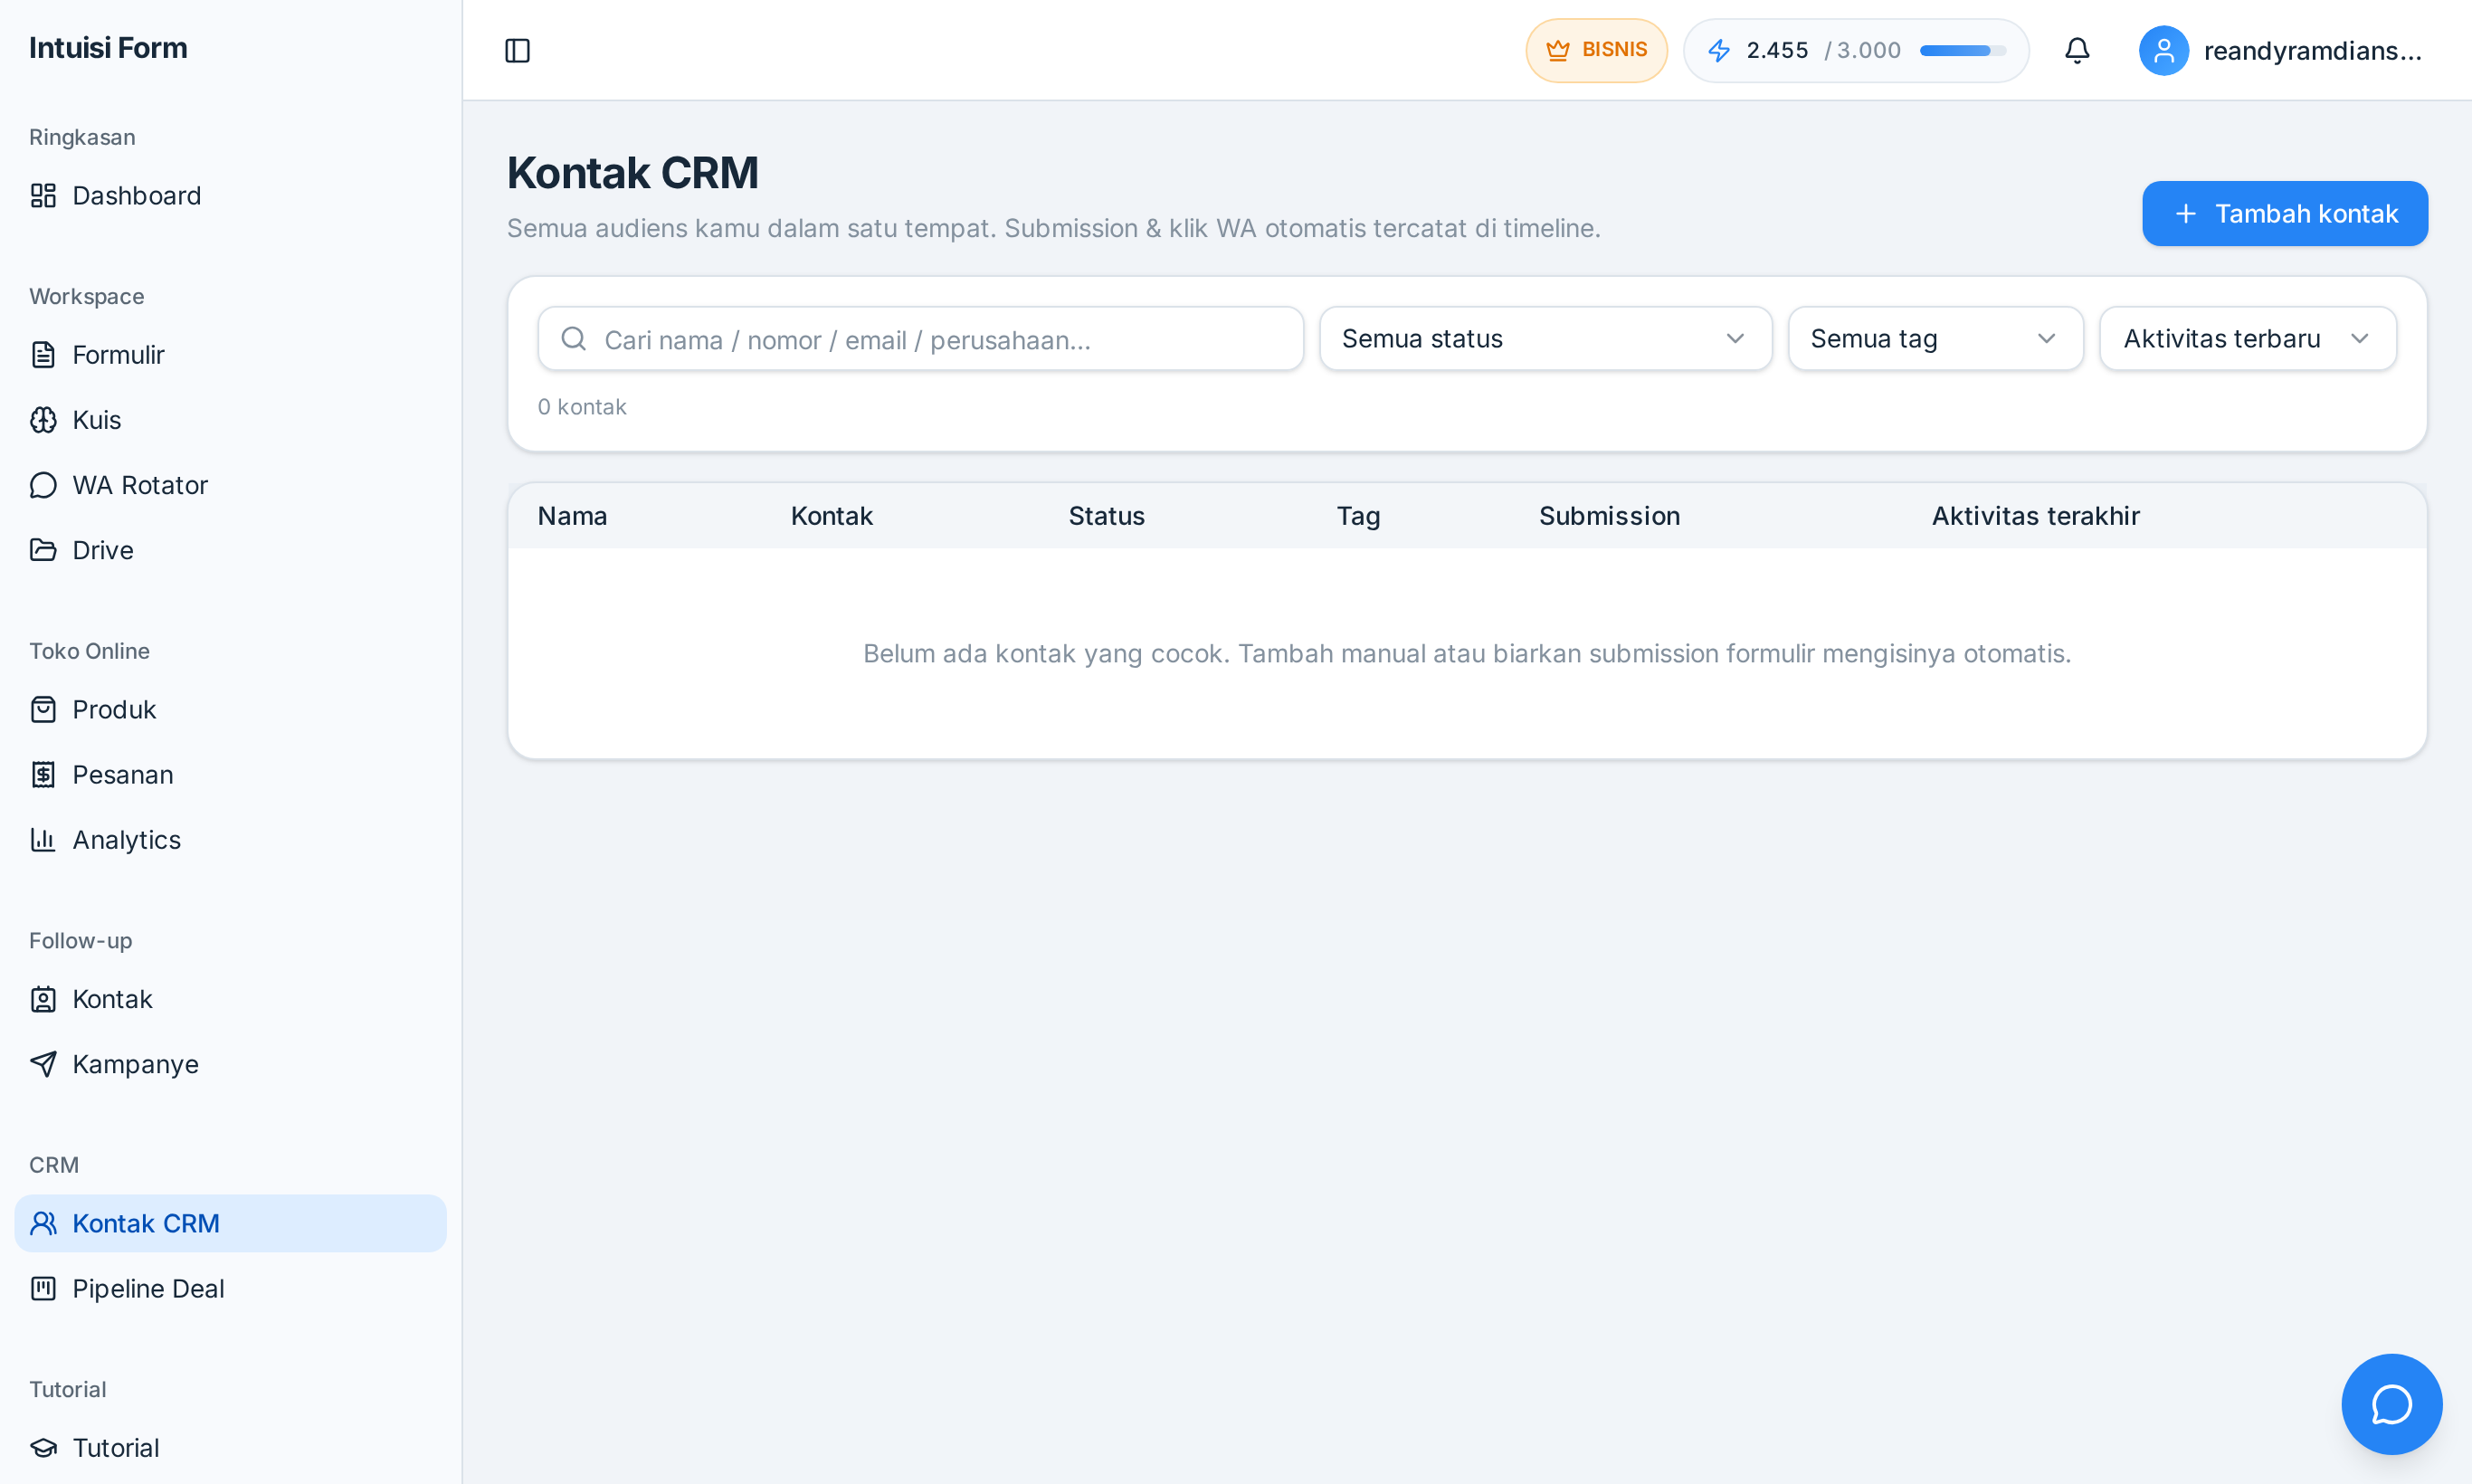2472x1484 pixels.
Task: Click the Dashboard grid icon
Action: click(x=43, y=195)
